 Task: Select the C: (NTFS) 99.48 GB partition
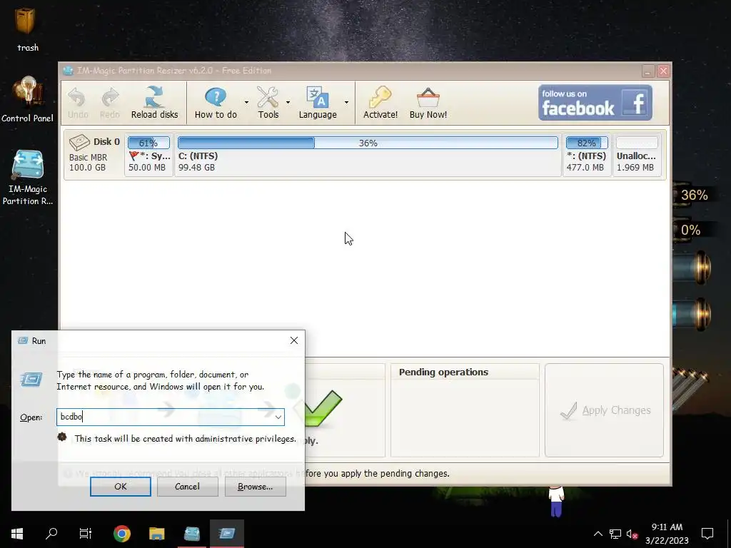[x=368, y=155]
